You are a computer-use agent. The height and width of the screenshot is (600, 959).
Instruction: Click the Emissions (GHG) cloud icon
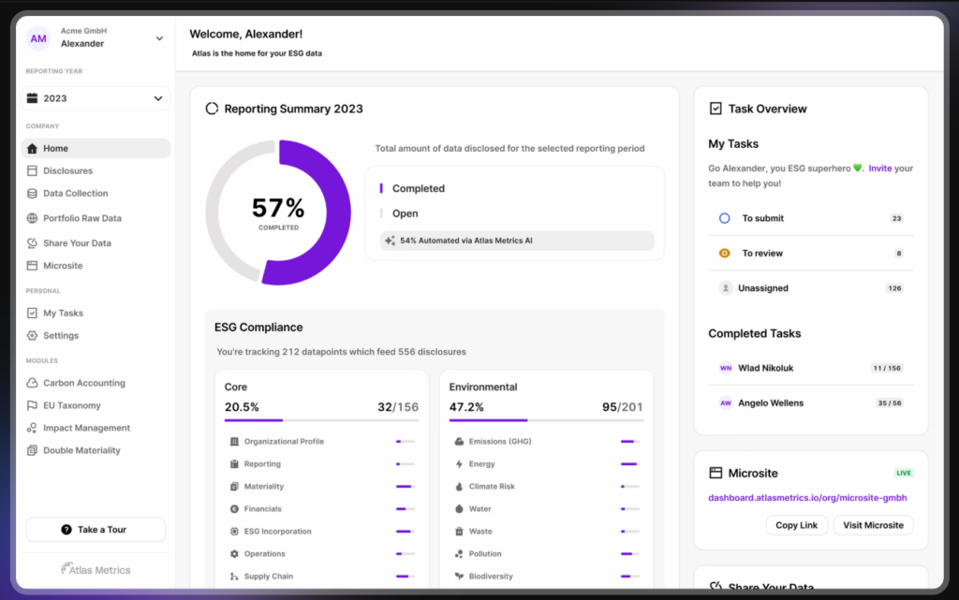coord(459,442)
